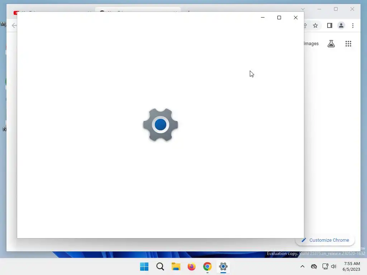
Task: Open Chrome tab search chevron
Action: [x=303, y=9]
